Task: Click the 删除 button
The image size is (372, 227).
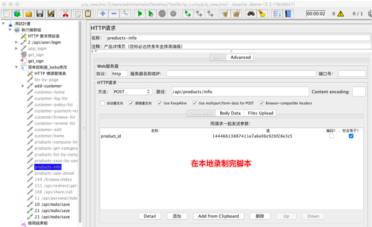Action: tap(260, 216)
